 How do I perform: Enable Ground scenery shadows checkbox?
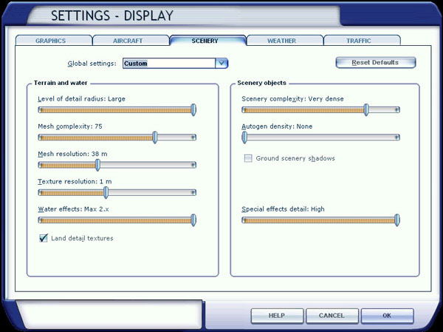point(248,158)
